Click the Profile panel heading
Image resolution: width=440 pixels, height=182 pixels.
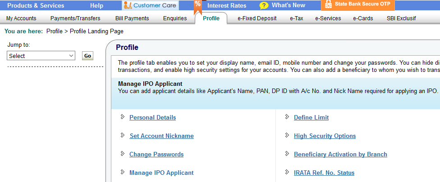[x=127, y=48]
